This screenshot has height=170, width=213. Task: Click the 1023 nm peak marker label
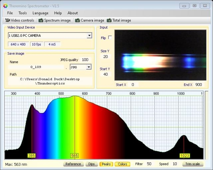pyautogui.click(x=184, y=155)
